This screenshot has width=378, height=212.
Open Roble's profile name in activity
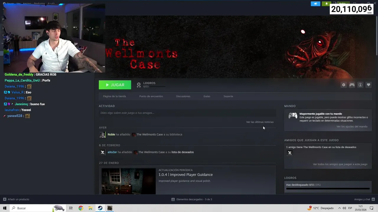click(x=111, y=135)
